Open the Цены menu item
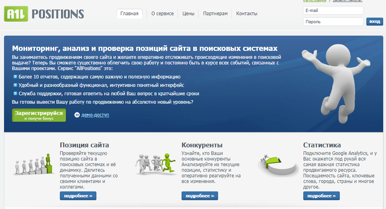Viewport: 386px width, 209px height. [x=188, y=14]
